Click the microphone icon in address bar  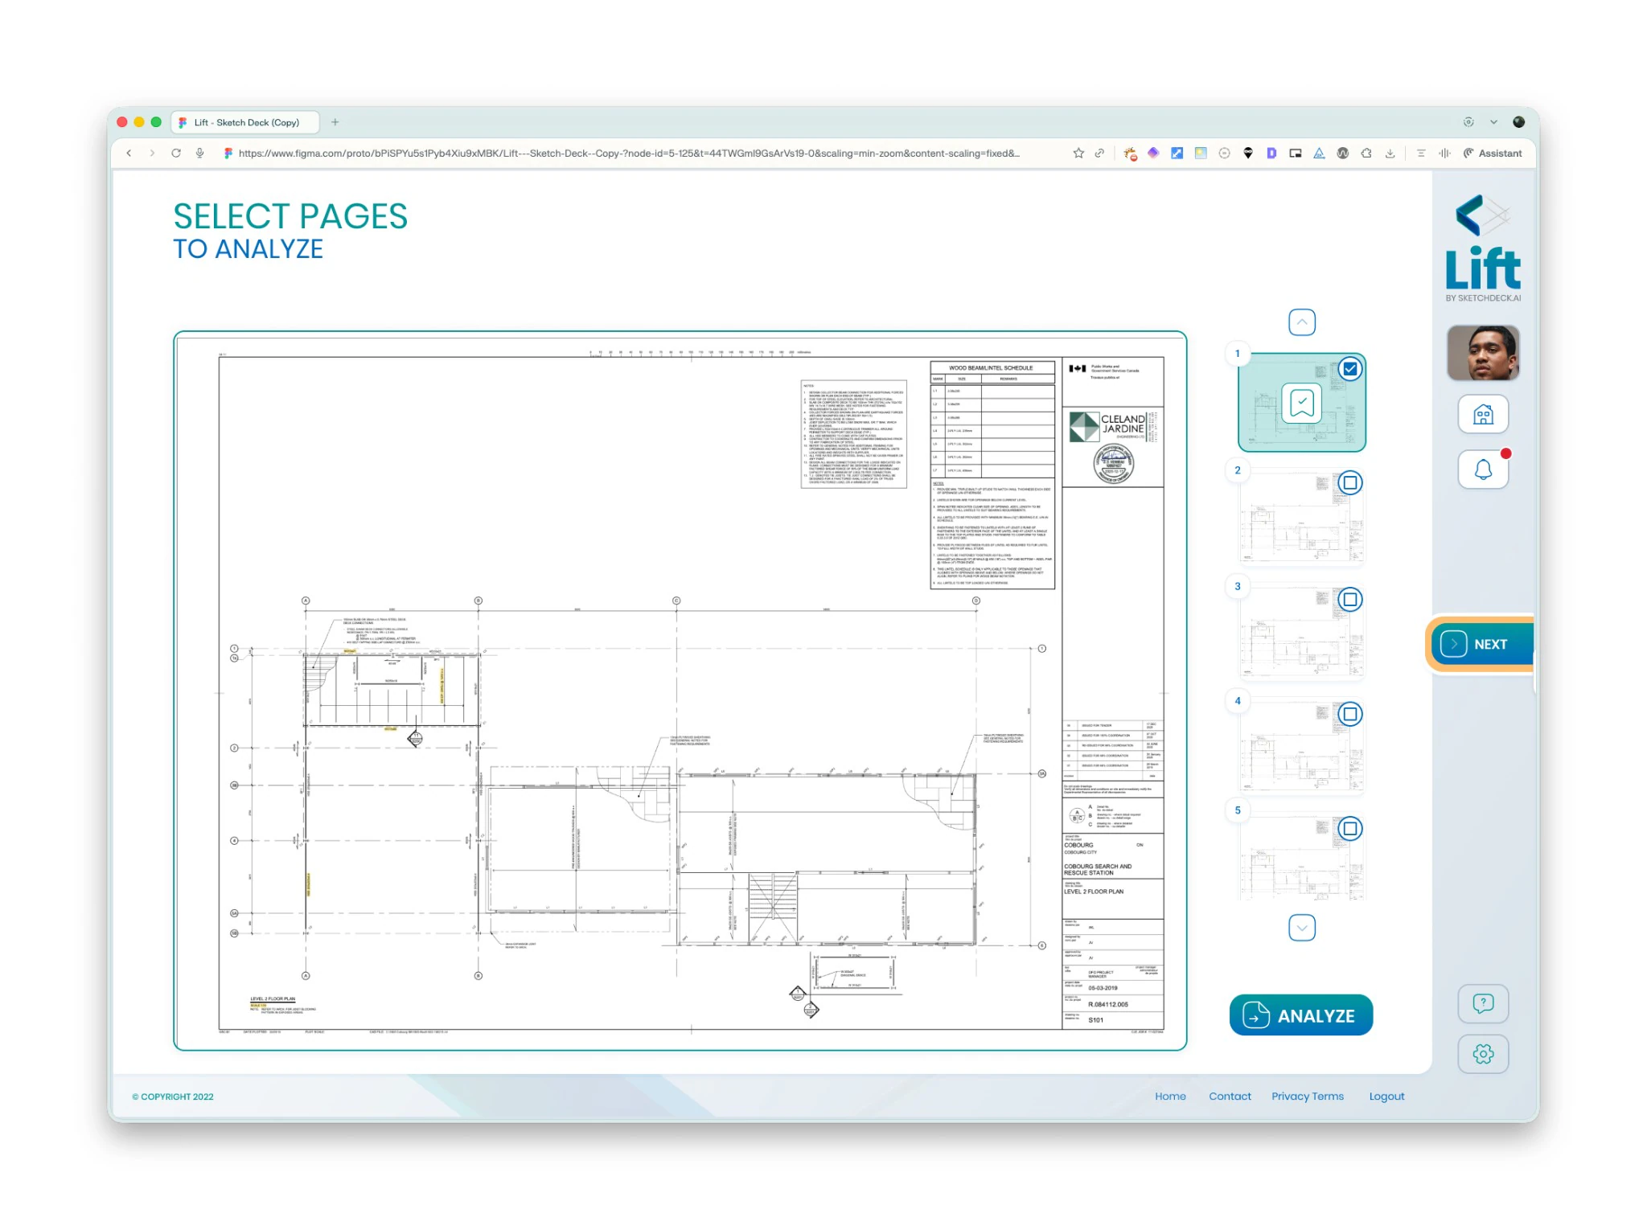point(199,154)
